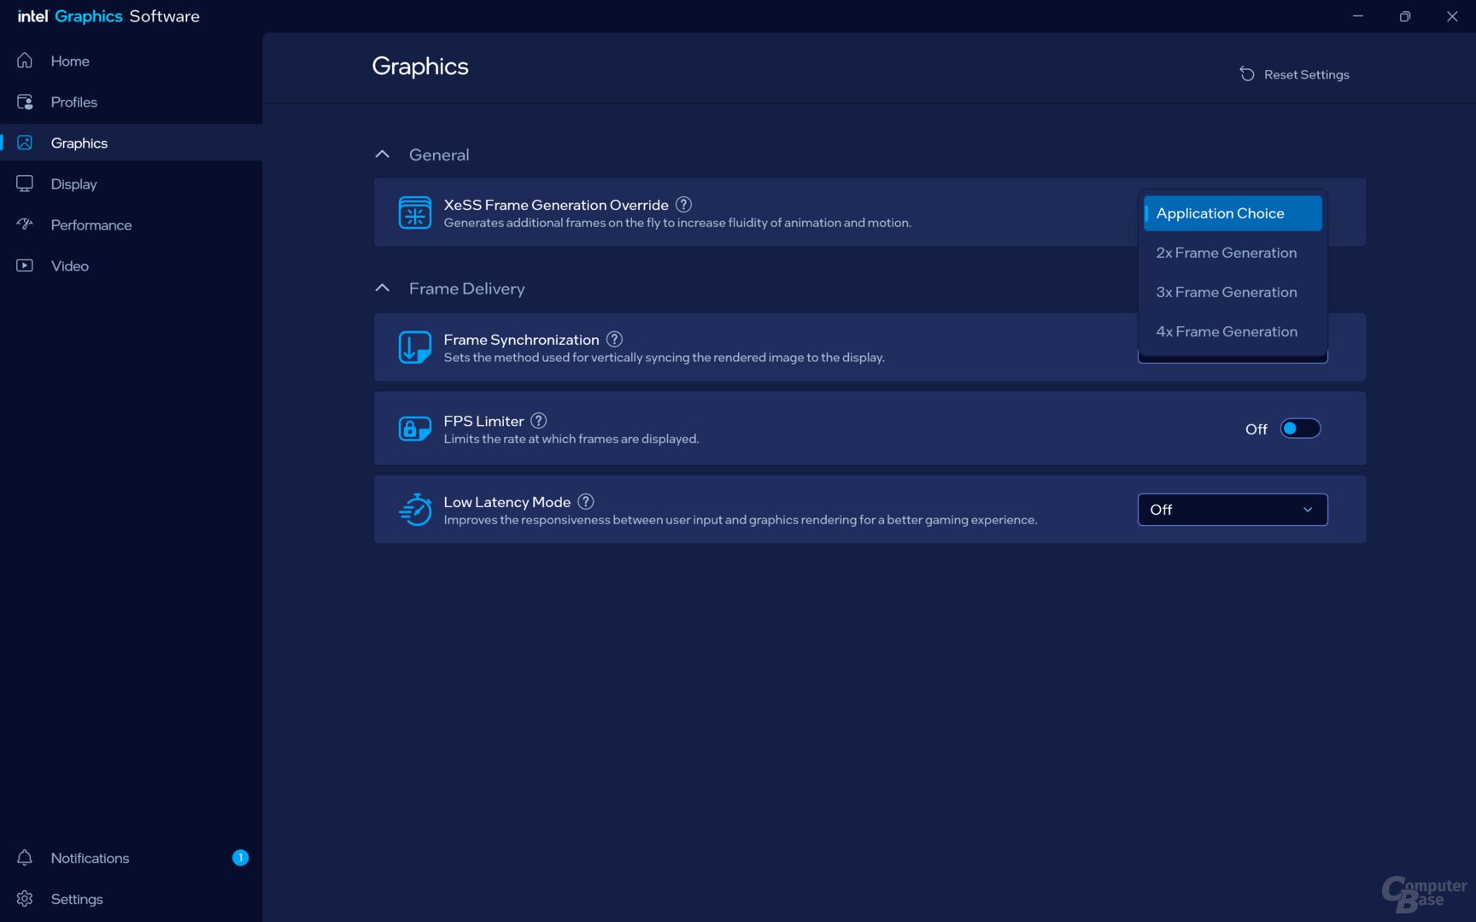Click the XeSS Frame Generation help icon
The height and width of the screenshot is (922, 1476).
pyautogui.click(x=683, y=205)
